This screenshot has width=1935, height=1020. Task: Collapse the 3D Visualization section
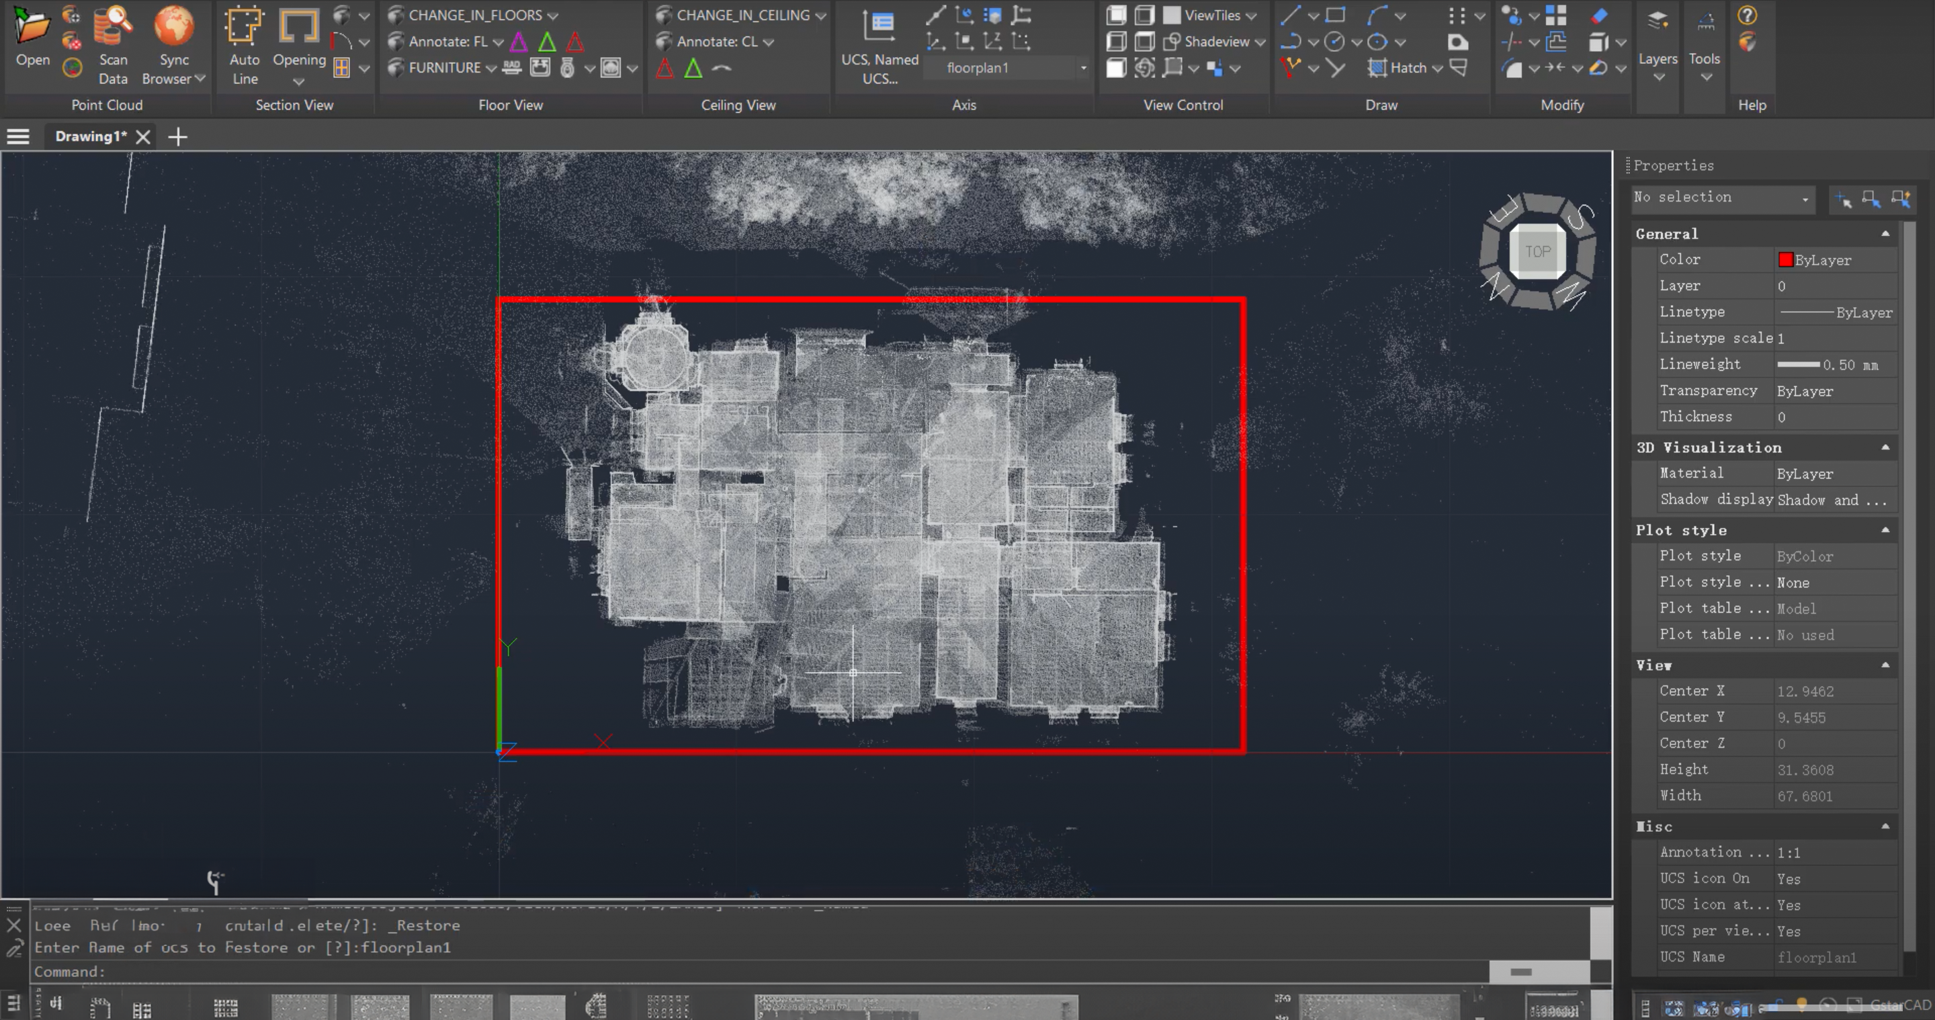coord(1885,447)
